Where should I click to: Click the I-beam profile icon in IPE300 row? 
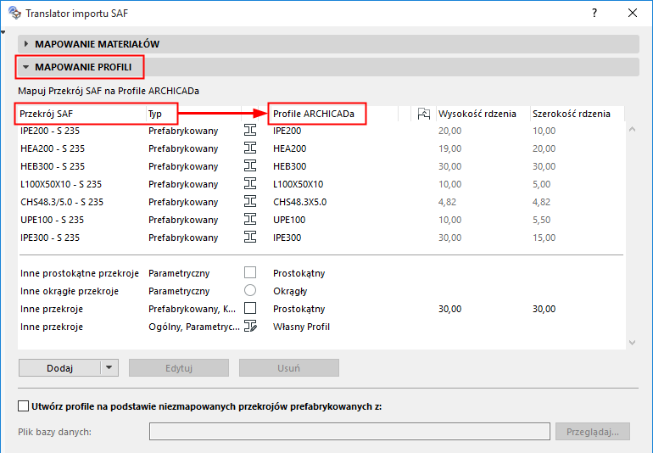pos(250,238)
